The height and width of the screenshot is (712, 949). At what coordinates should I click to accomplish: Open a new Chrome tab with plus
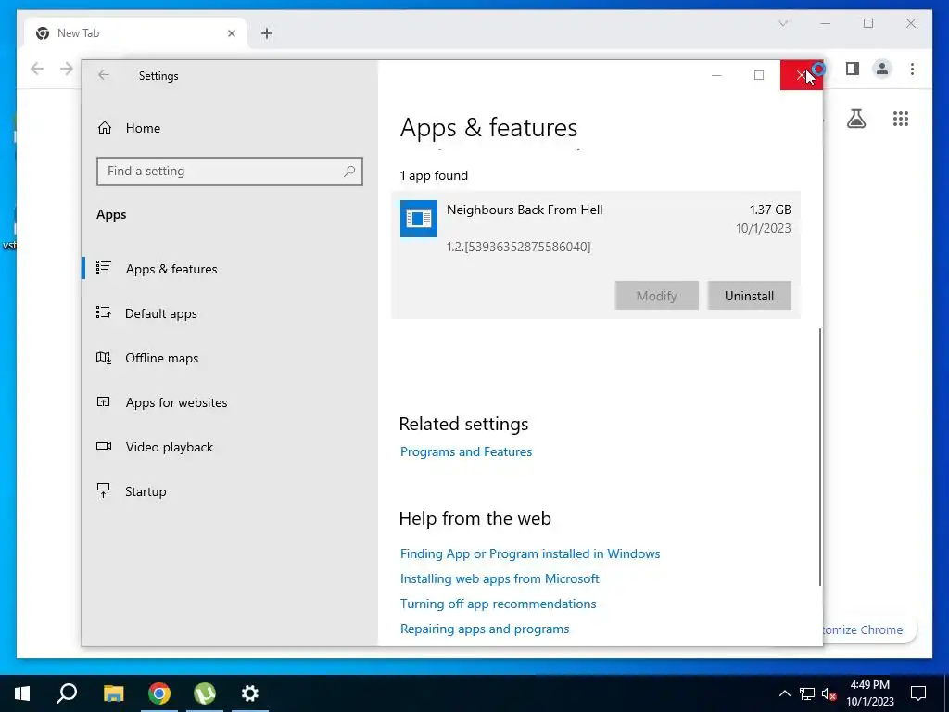pos(267,33)
